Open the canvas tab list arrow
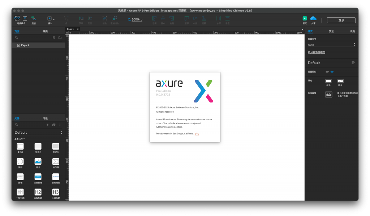The width and height of the screenshot is (370, 216). (x=302, y=29)
